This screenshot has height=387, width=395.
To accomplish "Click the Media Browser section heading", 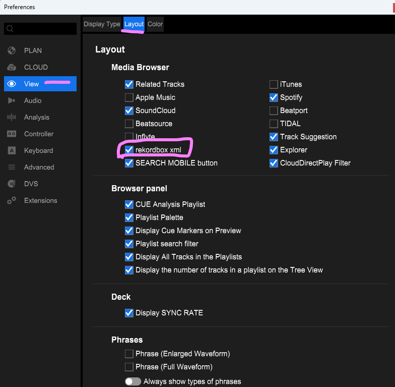I will (x=140, y=68).
